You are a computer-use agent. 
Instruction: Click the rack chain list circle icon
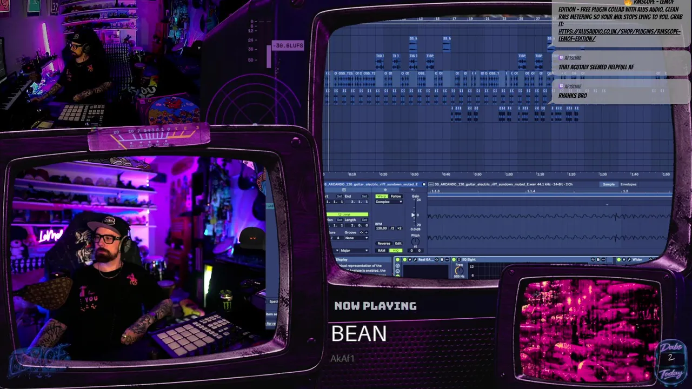tap(397, 266)
